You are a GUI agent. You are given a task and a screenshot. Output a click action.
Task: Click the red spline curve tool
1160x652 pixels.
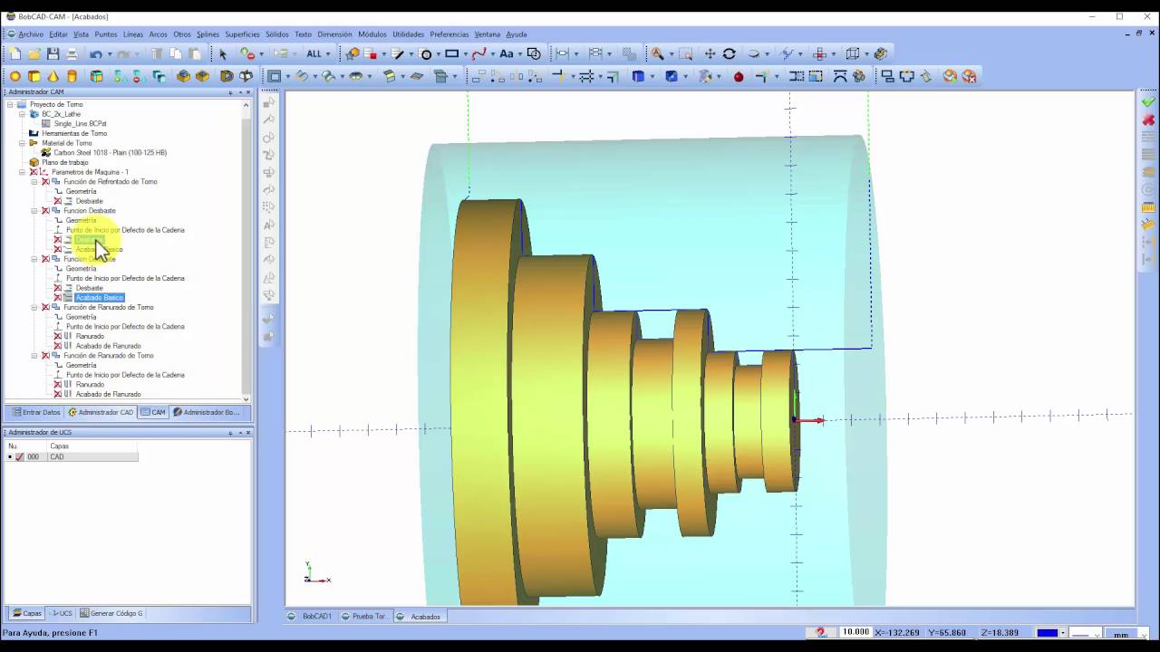478,54
